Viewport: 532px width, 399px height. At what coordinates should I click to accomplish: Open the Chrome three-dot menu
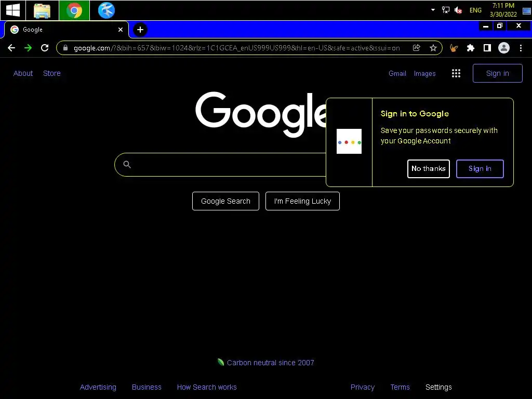521,48
